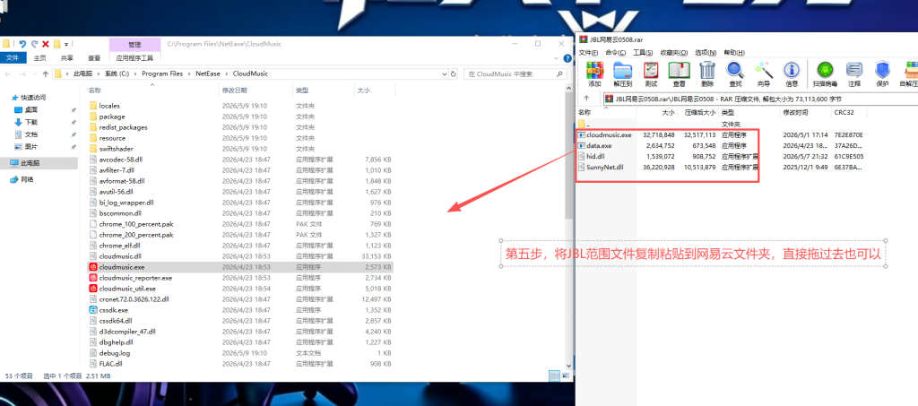
Task: Open the 文件 tab in Explorer ribbon
Action: [13, 58]
